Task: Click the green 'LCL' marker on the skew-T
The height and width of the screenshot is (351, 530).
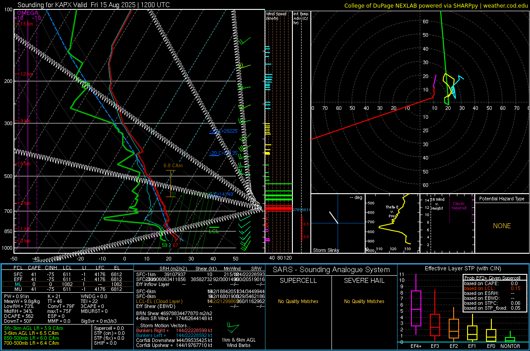Action: (x=214, y=231)
